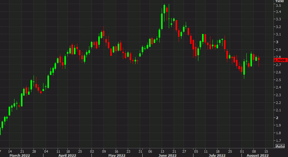
Task: Click the 02 date tick in May
Action: coord(92,151)
